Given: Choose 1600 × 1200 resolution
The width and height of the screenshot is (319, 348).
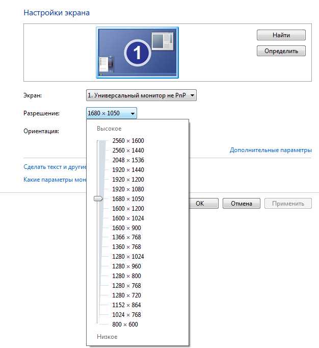Looking at the screenshot, I should 128,209.
